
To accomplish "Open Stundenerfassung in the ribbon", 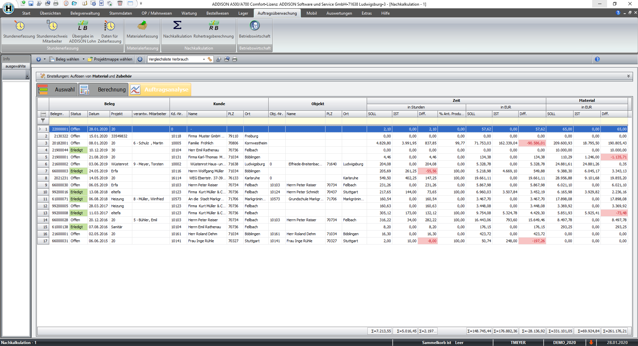I will pos(19,29).
